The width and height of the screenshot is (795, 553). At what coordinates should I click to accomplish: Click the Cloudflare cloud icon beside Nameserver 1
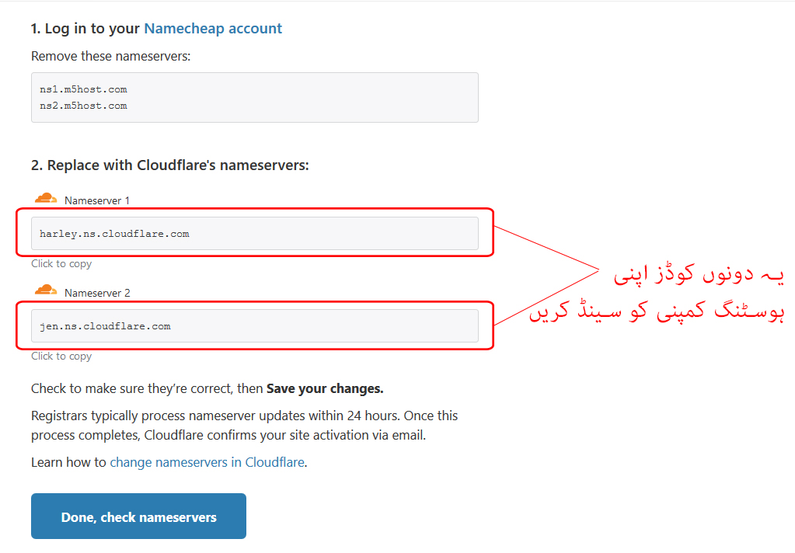tap(46, 198)
